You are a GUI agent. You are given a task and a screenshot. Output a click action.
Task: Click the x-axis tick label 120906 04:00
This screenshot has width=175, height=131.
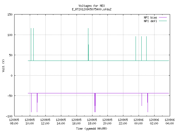point(170,121)
